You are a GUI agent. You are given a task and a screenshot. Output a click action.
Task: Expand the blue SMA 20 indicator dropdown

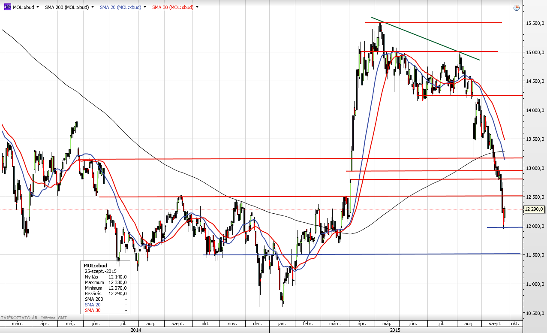(145, 7)
